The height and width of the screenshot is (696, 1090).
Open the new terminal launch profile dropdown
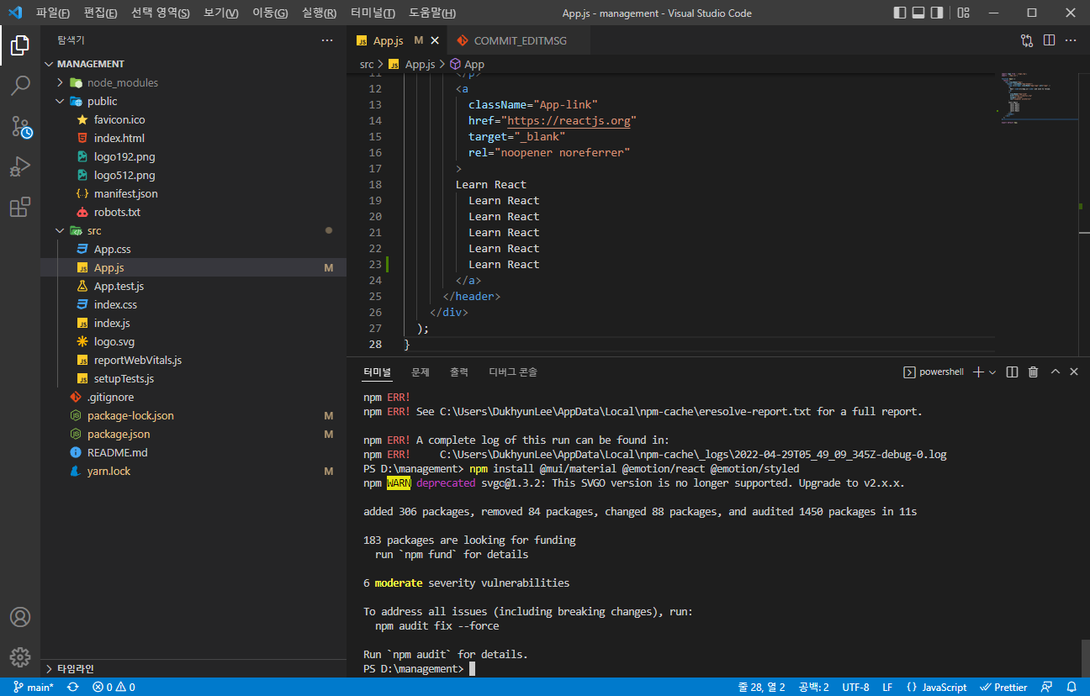tap(992, 372)
